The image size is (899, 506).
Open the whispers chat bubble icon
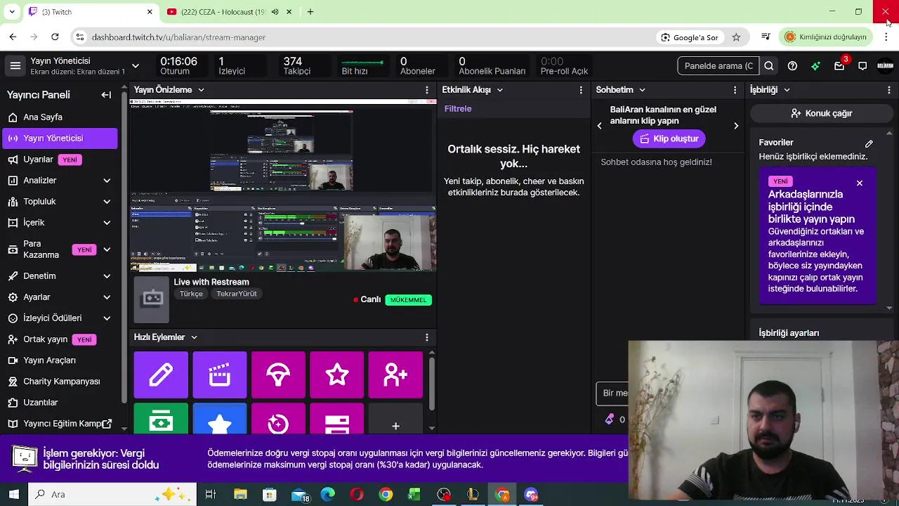tap(862, 66)
